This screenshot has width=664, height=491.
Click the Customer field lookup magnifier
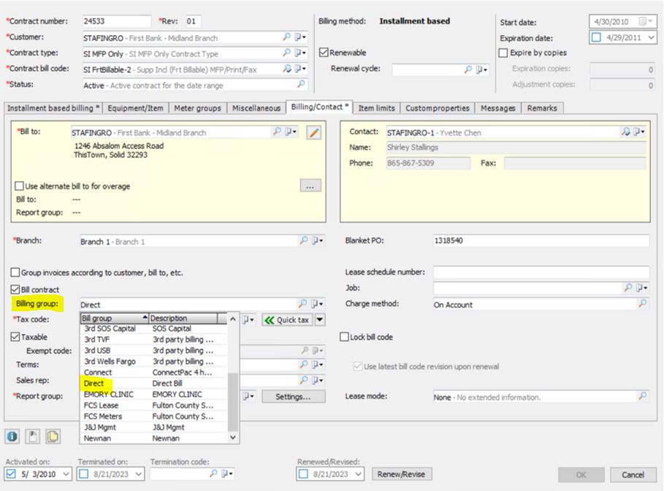pyautogui.click(x=286, y=37)
